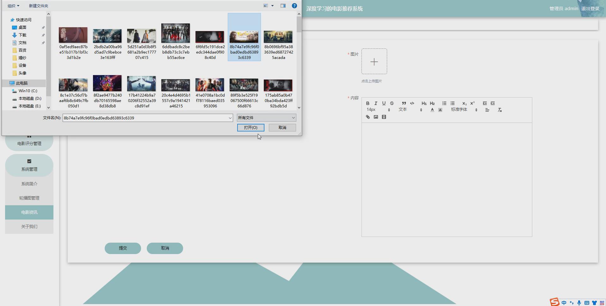
Task: Select thumbnail file 6ddbadc8c2be
Action: [x=176, y=41]
